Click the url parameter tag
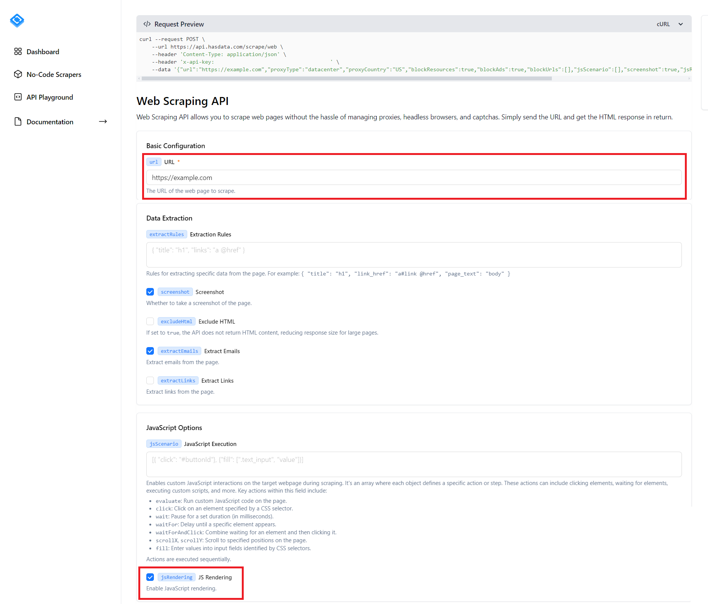 click(x=154, y=162)
